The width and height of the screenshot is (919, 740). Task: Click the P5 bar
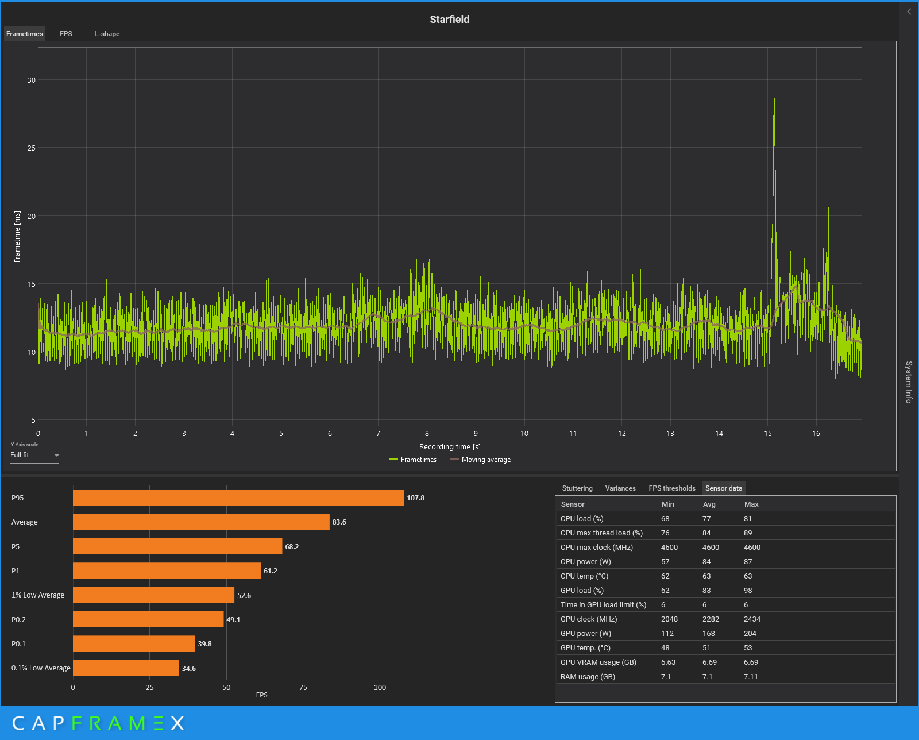click(177, 546)
